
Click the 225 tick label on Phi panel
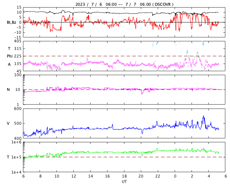(x=18, y=56)
